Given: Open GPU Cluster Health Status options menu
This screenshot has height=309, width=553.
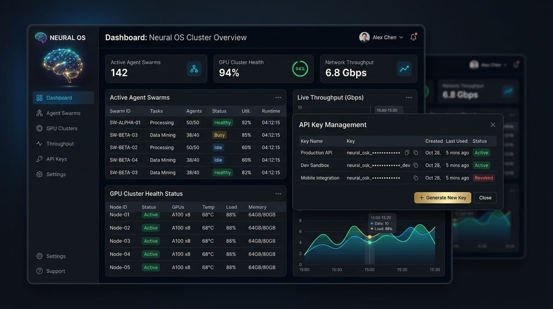Looking at the screenshot, I should 278,193.
